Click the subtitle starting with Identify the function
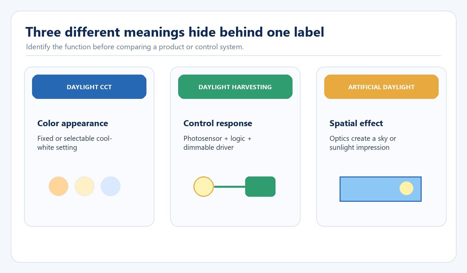Image resolution: width=467 pixels, height=273 pixels. tap(135, 47)
